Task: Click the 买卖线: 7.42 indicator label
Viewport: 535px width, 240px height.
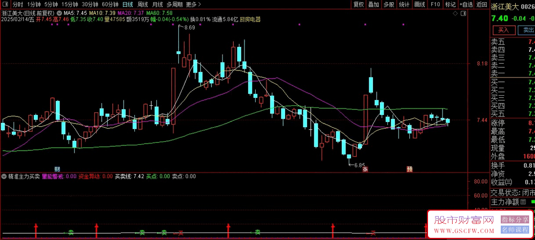Action: 129,176
